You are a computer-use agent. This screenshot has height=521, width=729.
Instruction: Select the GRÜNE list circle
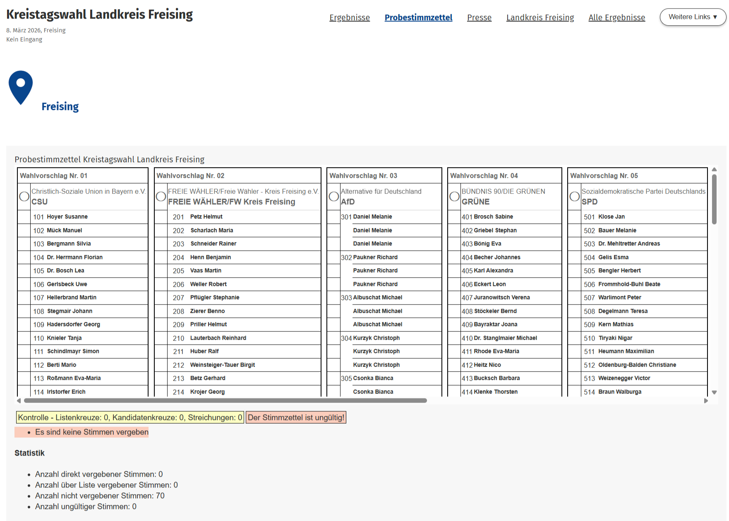click(455, 196)
